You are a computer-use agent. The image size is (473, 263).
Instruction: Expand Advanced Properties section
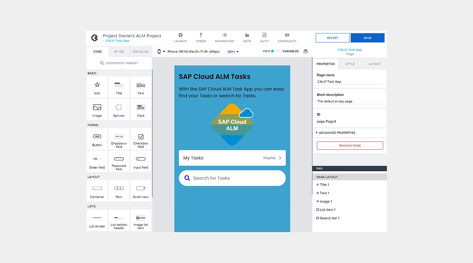tap(350, 133)
